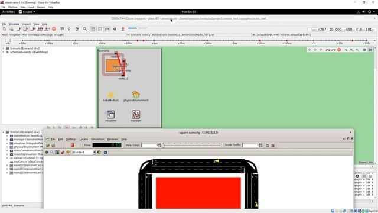Viewport: 378px width, 213px height.
Task: Click the Express run icon
Action: click(x=40, y=29)
